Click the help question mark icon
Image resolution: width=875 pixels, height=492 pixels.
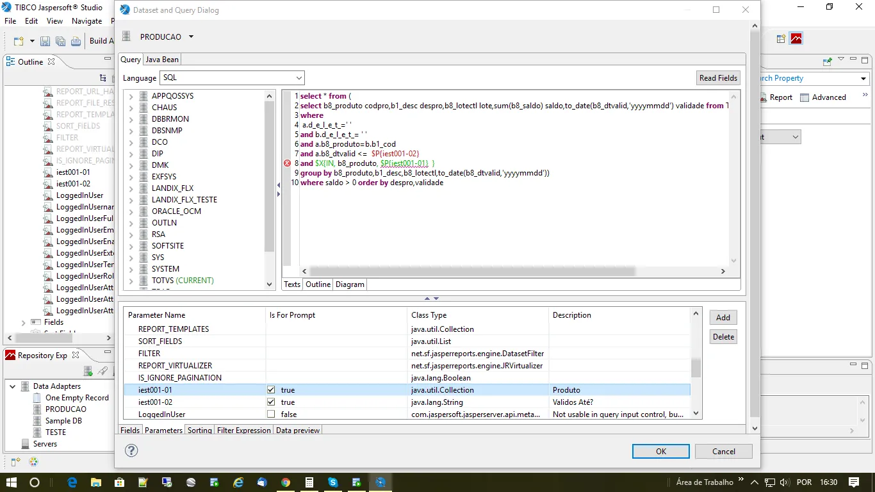click(x=131, y=450)
